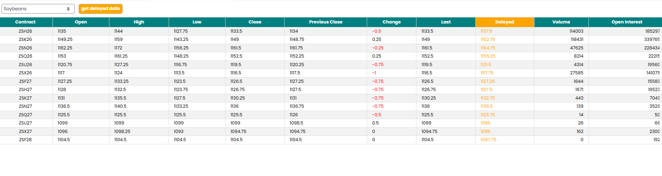
Task: Select the ZSX26 contract row label
Action: click(x=25, y=73)
